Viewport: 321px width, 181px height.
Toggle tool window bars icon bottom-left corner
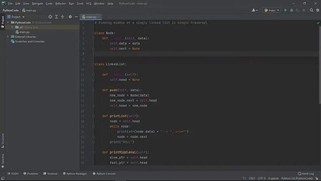(x=3, y=178)
